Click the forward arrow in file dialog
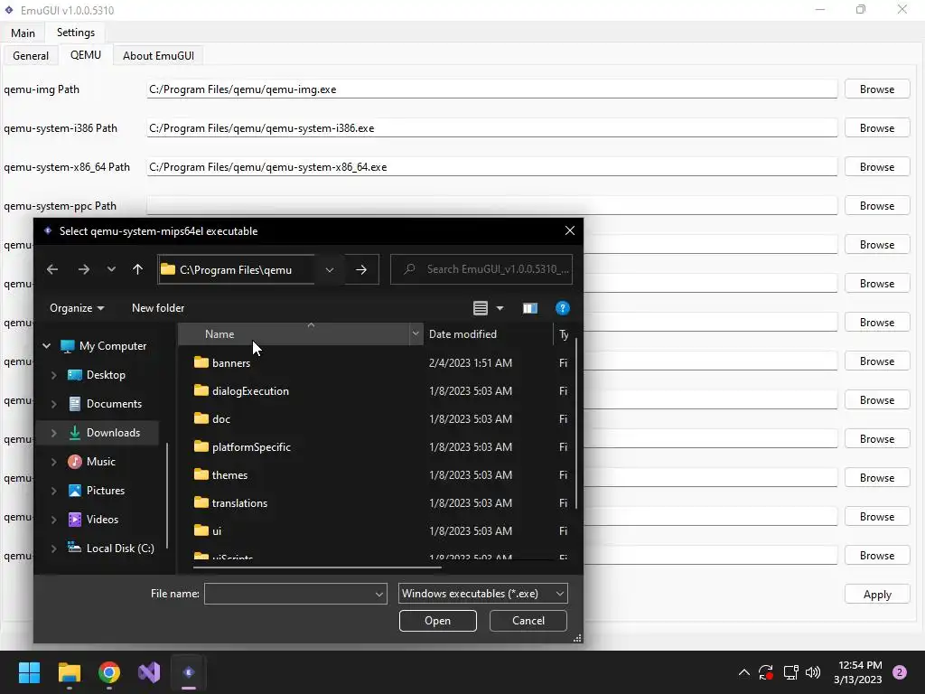This screenshot has height=694, width=925. click(x=84, y=269)
